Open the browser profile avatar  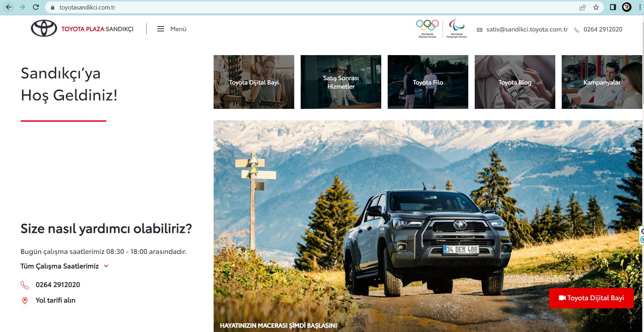click(x=627, y=7)
